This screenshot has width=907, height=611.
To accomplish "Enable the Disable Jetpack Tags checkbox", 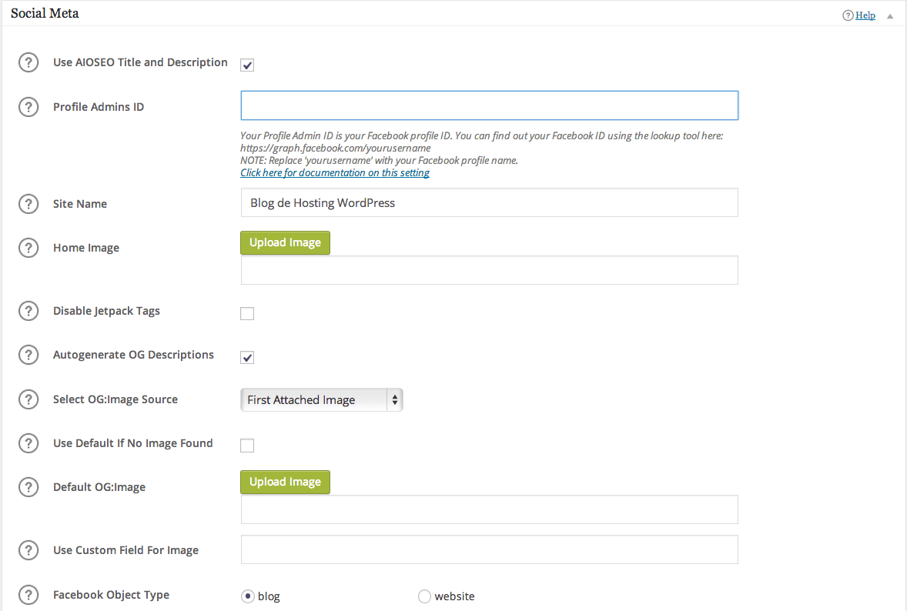I will 247,313.
